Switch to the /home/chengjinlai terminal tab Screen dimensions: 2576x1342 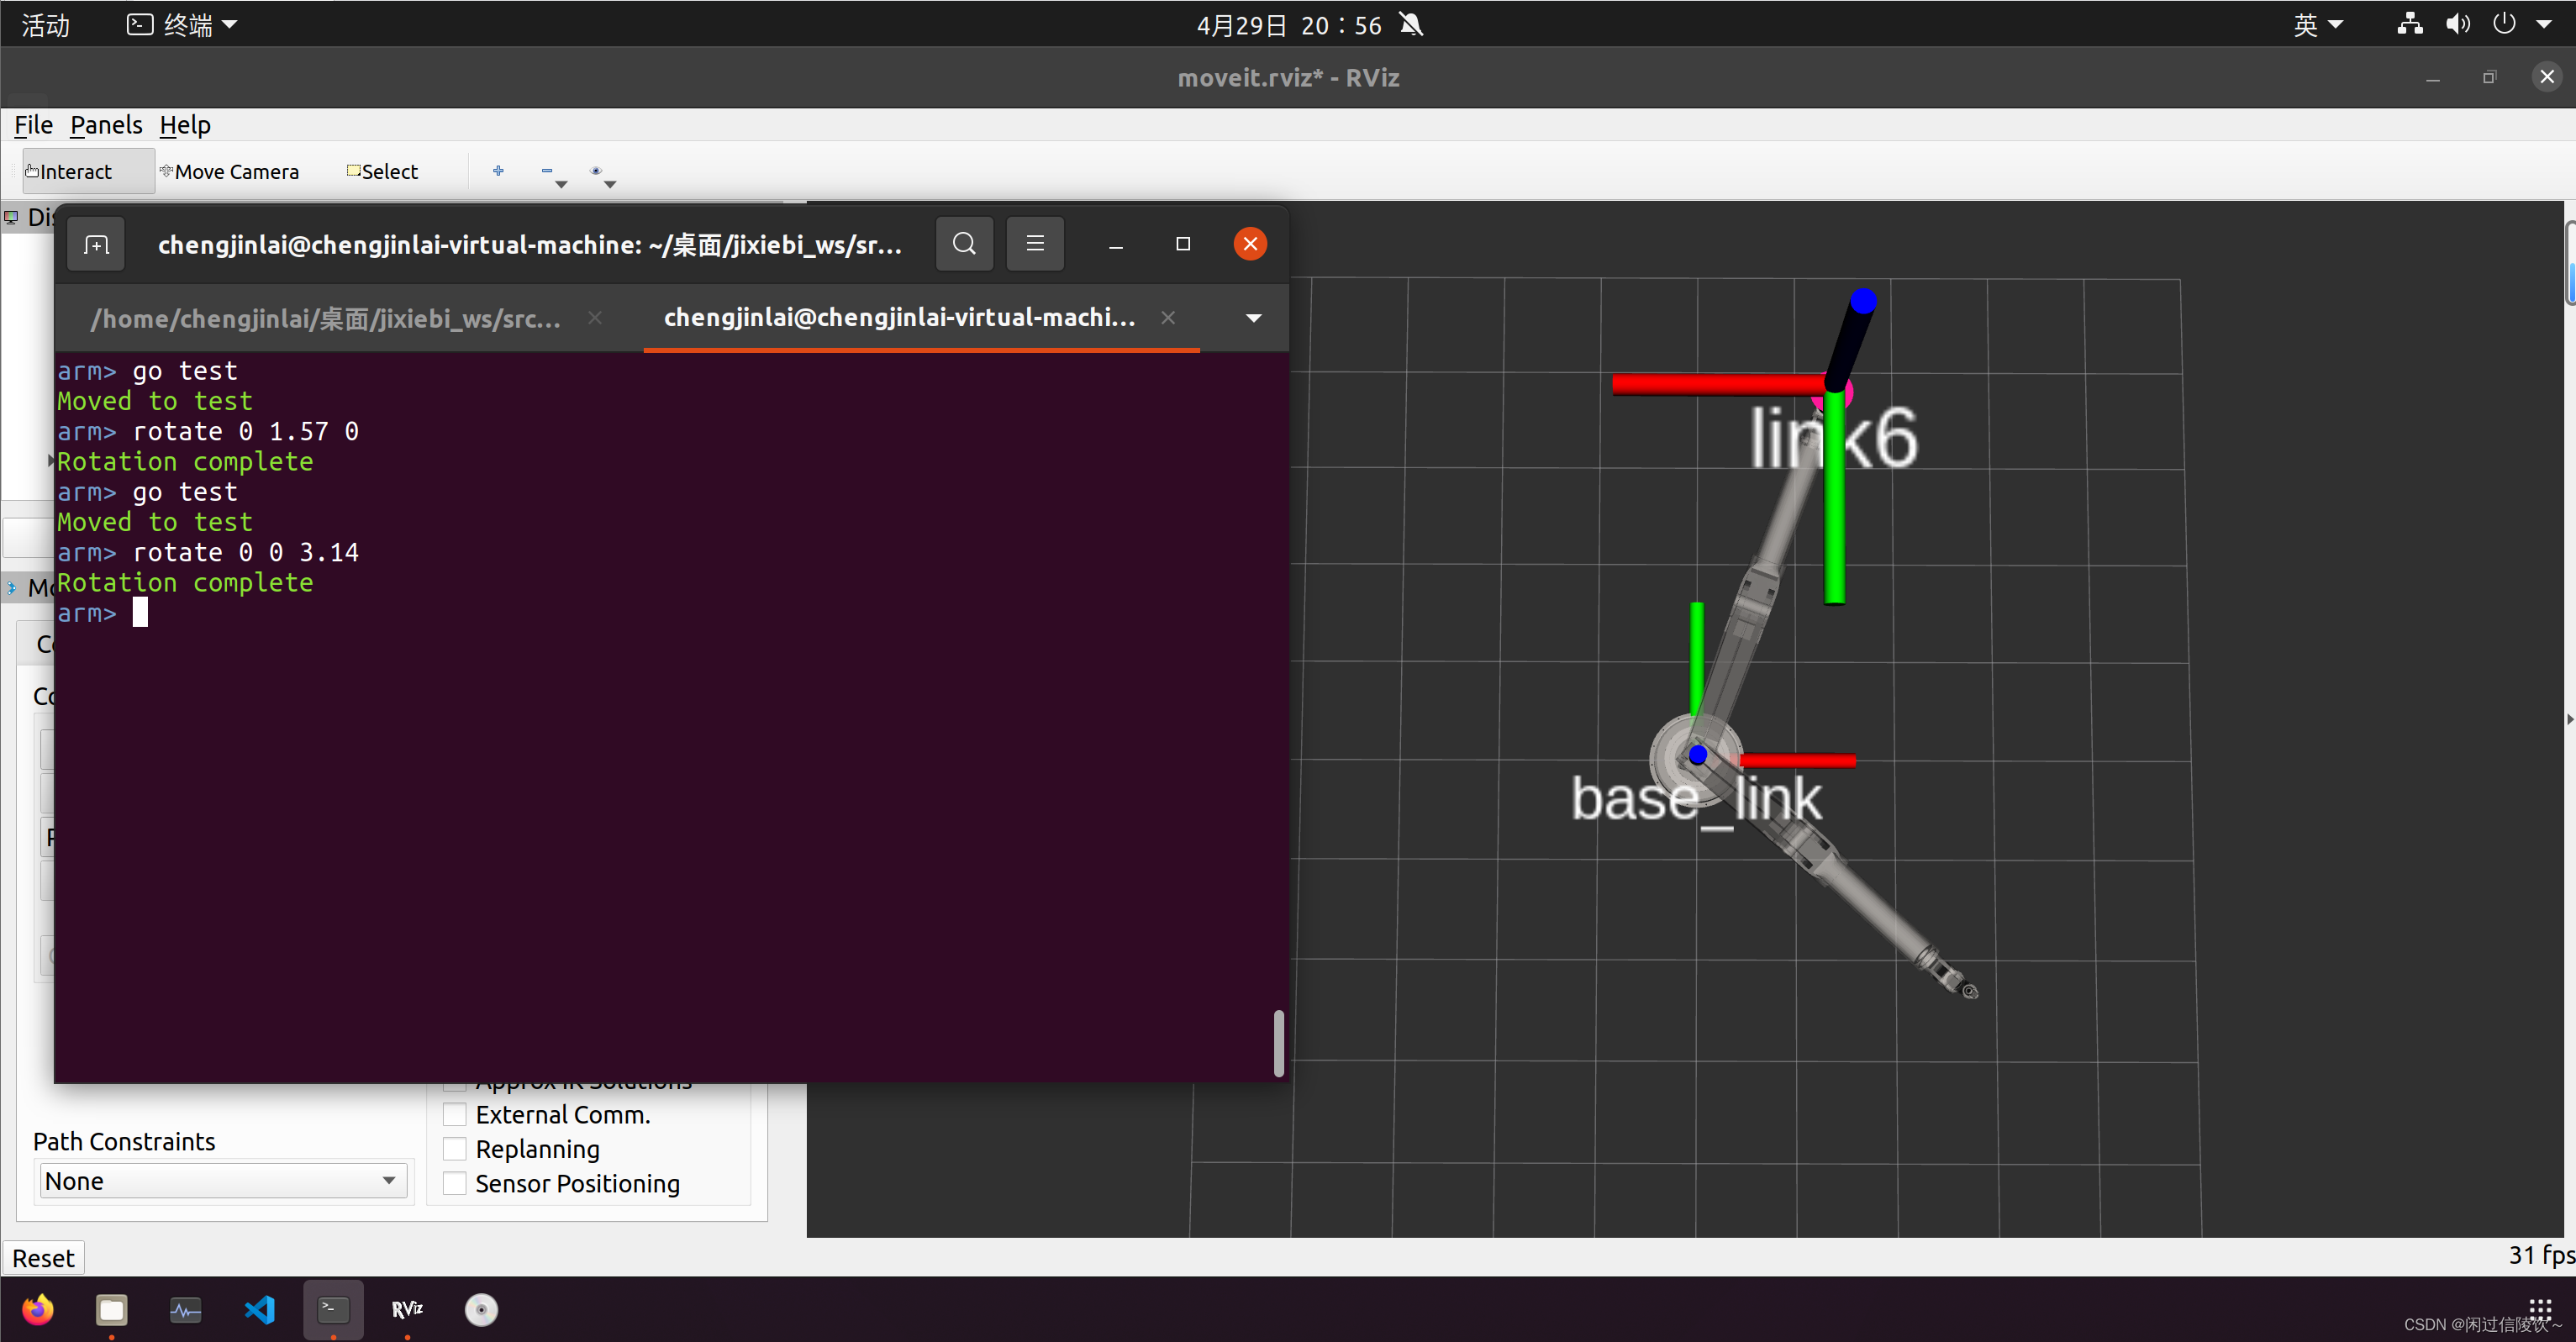(x=325, y=318)
